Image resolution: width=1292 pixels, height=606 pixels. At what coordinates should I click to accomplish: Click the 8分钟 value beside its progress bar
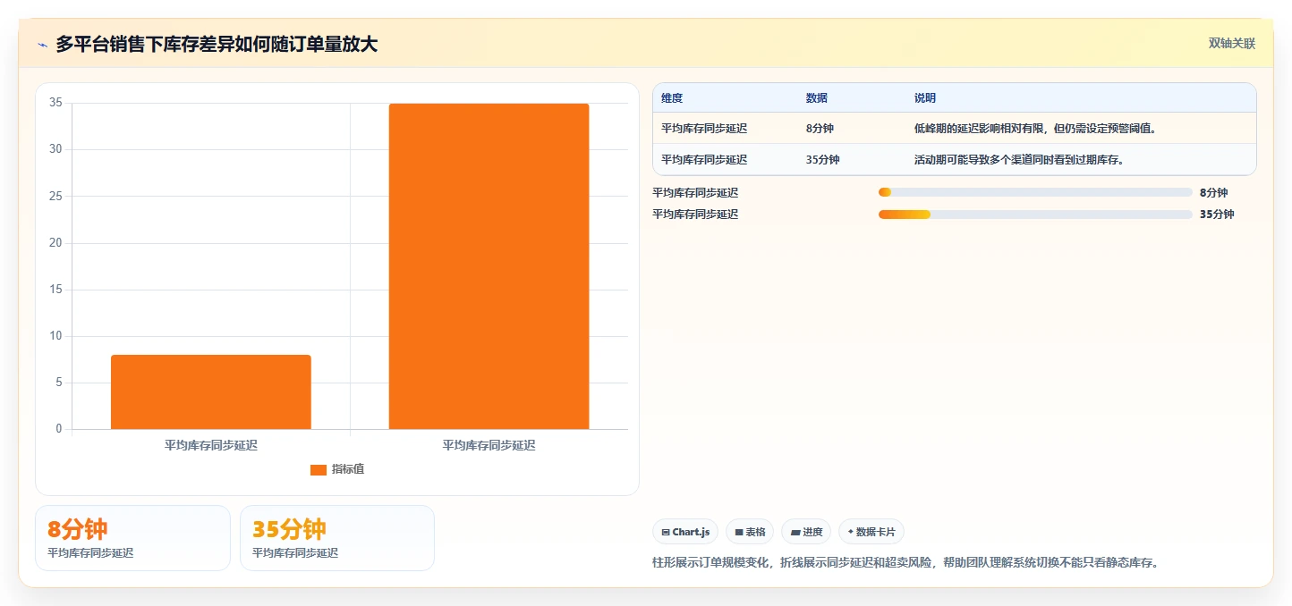pyautogui.click(x=1214, y=192)
